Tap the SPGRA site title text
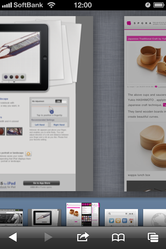The width and height of the screenshot is (166, 249). pyautogui.click(x=142, y=23)
